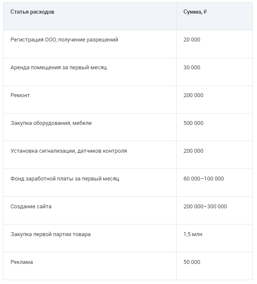Select "Аренда помещения за первый месяц" row
This screenshot has width=257, height=284.
[x=59, y=68]
